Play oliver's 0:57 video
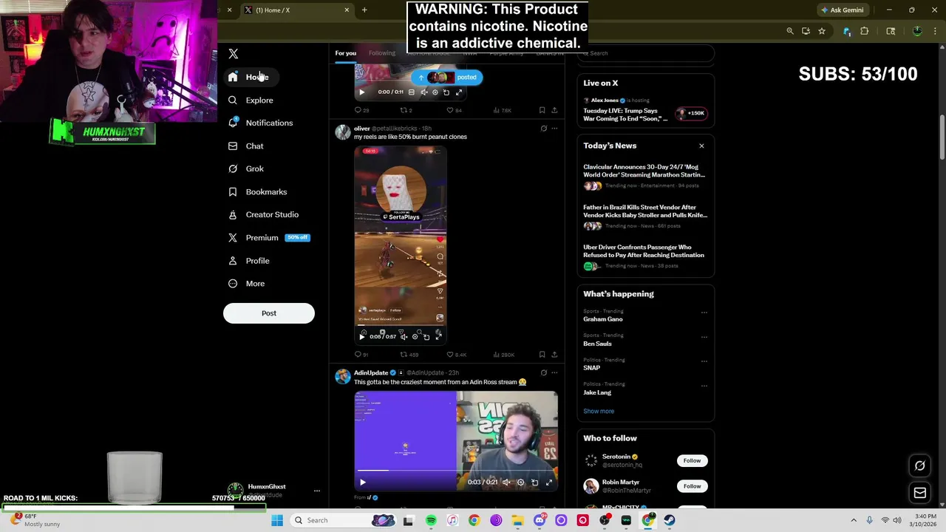This screenshot has width=946, height=532. [x=361, y=336]
